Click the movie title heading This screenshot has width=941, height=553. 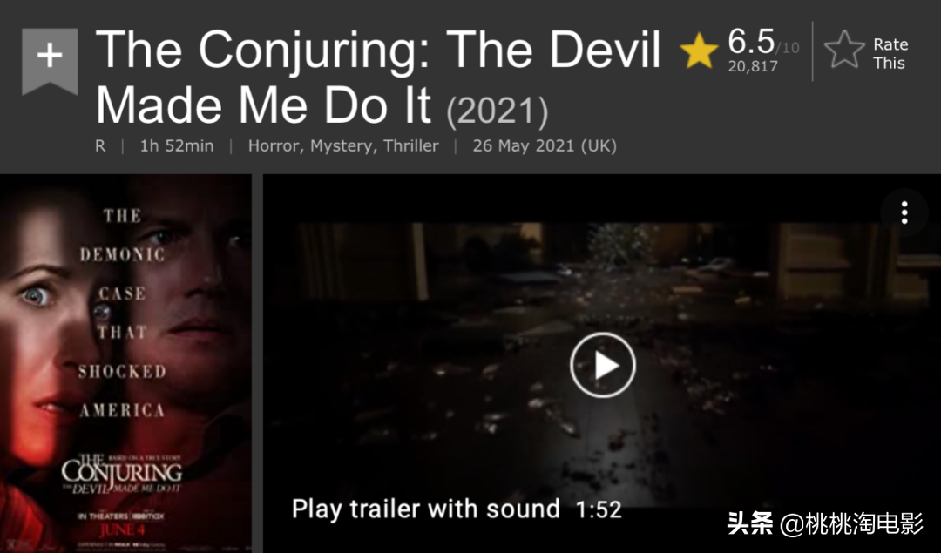point(378,77)
